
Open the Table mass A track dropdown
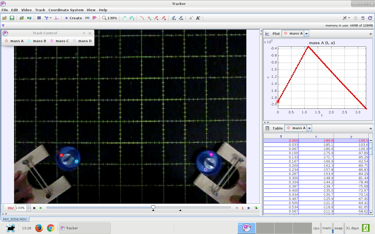[309, 128]
